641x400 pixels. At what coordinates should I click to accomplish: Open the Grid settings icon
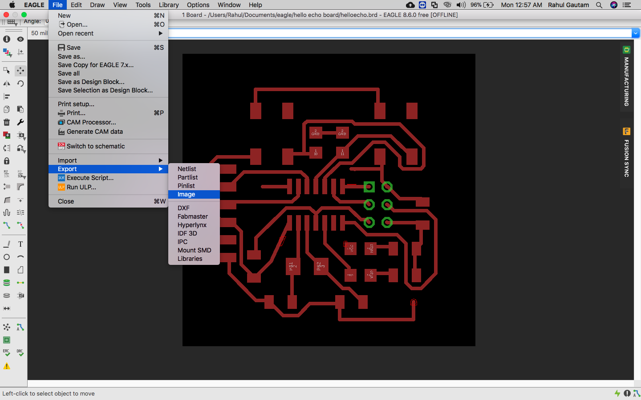click(11, 22)
